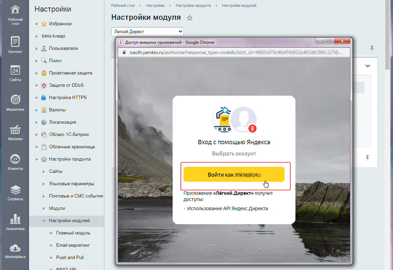Click the Настройки продукта breadcrumb link
Viewport: 393px width, 270px height.
(193, 5)
